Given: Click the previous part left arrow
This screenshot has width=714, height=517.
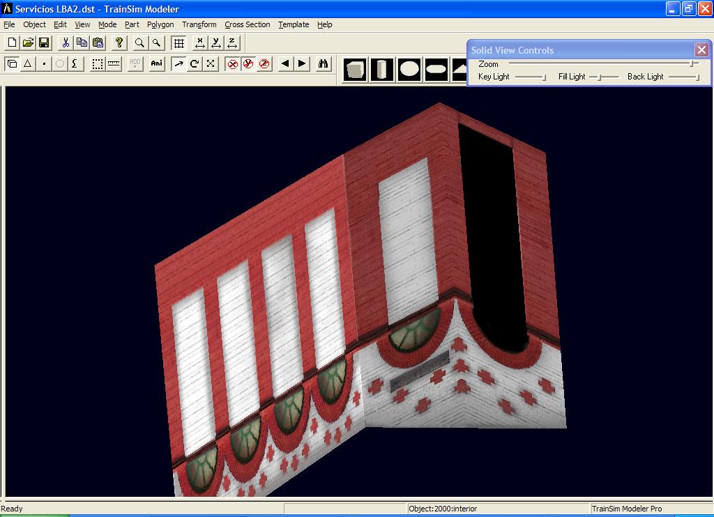Looking at the screenshot, I should pos(285,63).
